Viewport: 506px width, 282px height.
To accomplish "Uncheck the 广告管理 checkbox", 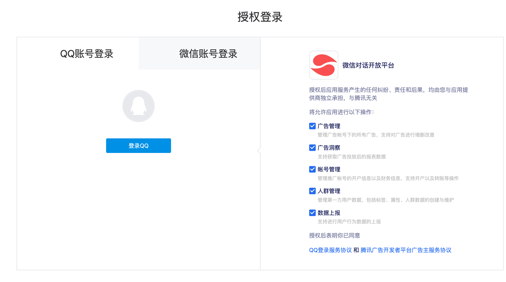I will (312, 126).
